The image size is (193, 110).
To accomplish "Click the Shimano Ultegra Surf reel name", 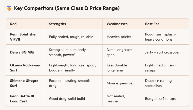I will point(24,83).
